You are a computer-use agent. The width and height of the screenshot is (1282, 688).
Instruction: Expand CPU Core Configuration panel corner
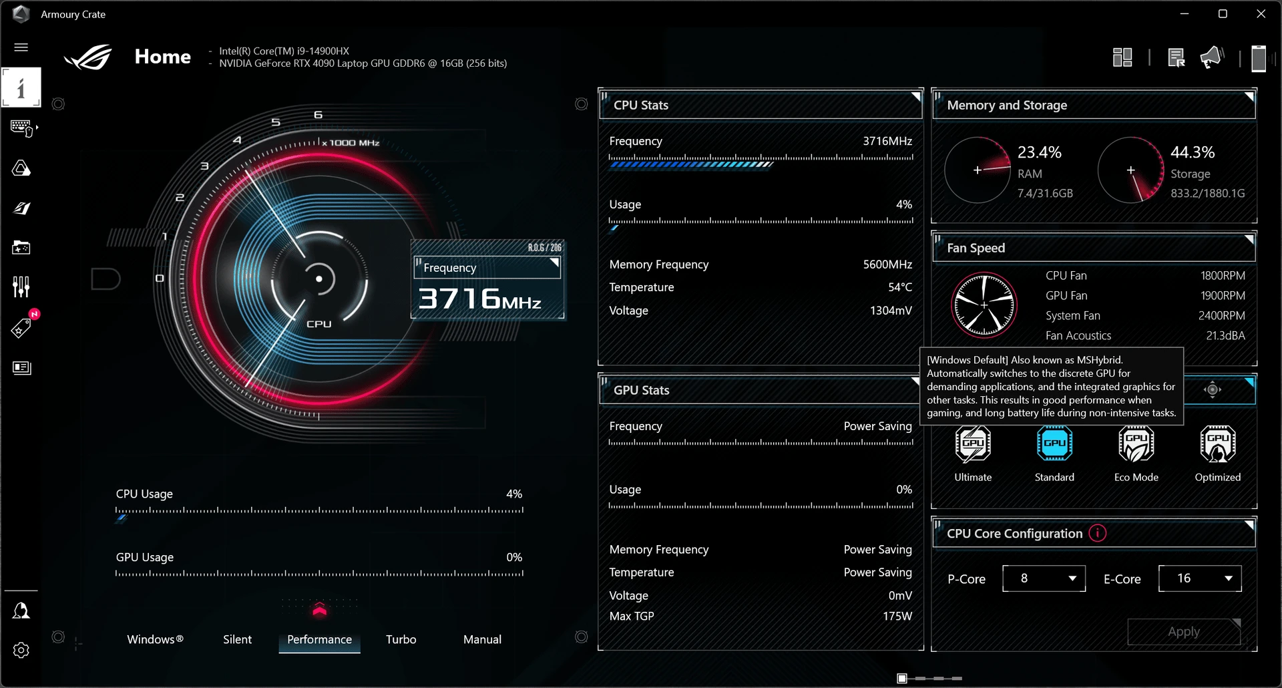coord(1249,525)
